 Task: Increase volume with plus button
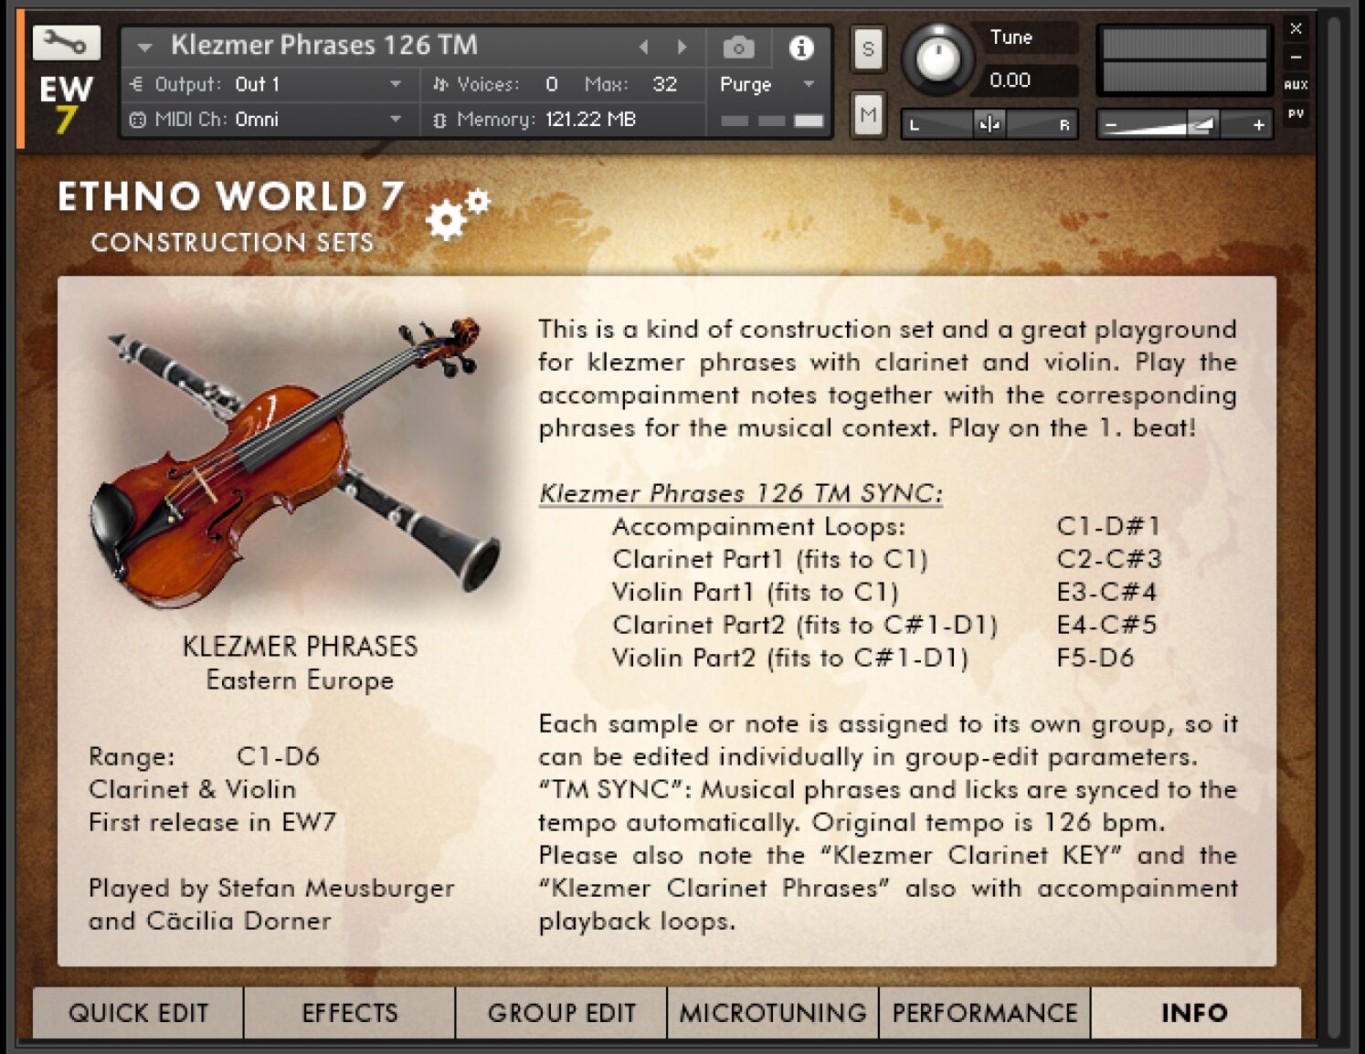(x=1259, y=125)
